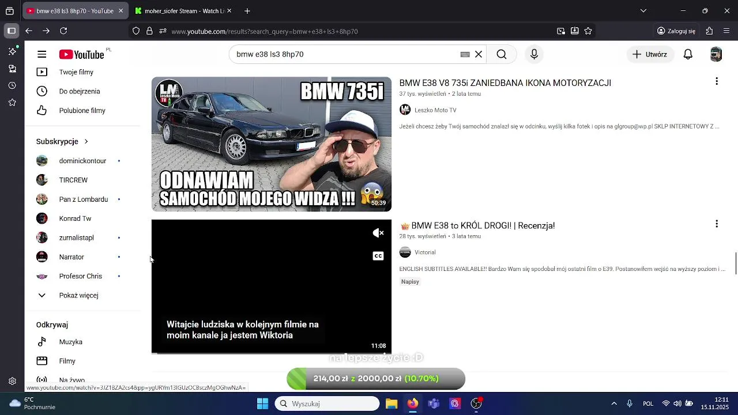Open Victorial channel name
The width and height of the screenshot is (738, 415).
pyautogui.click(x=425, y=252)
